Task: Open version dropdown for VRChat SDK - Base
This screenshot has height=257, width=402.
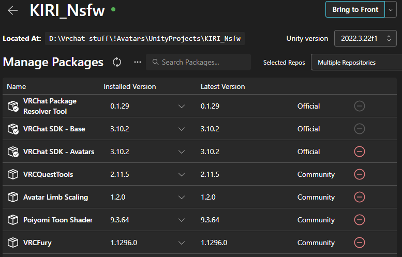Action: tap(181, 129)
